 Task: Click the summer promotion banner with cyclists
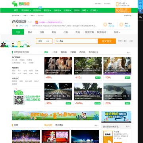coord(56,116)
